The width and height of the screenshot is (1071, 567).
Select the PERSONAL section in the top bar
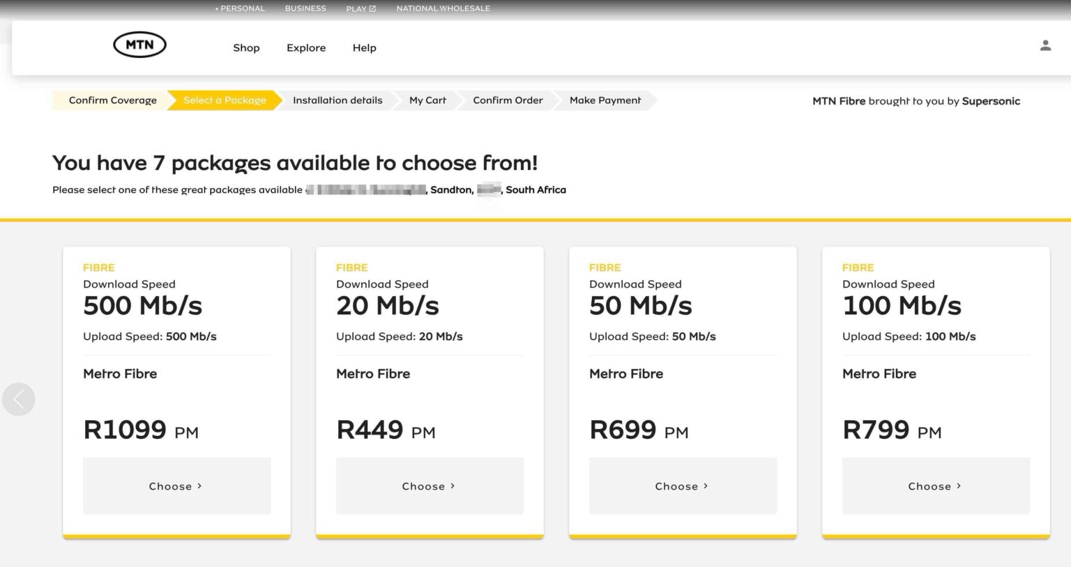tap(241, 8)
